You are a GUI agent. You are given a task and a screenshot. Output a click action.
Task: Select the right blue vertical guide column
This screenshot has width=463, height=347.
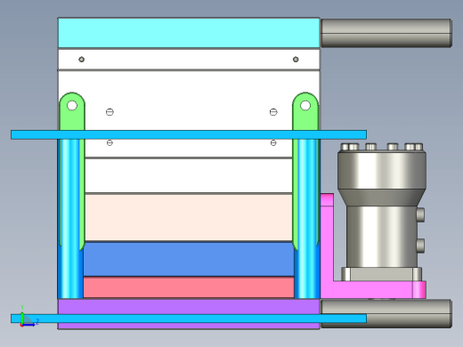pyautogui.click(x=306, y=219)
